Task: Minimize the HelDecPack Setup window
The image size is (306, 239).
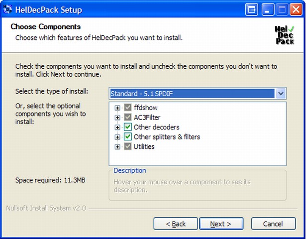Action: click(x=268, y=9)
